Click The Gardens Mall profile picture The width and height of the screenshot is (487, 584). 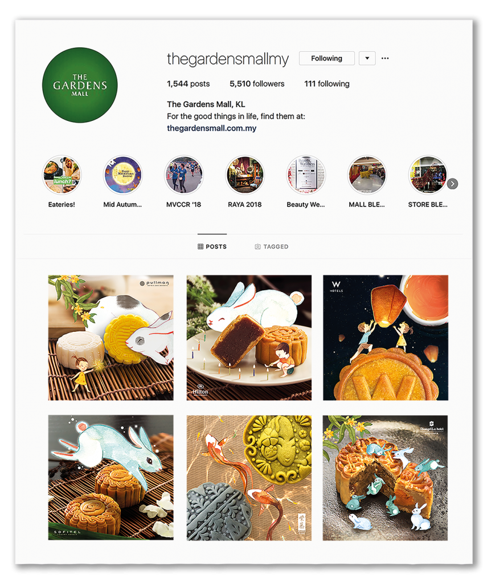tap(80, 85)
